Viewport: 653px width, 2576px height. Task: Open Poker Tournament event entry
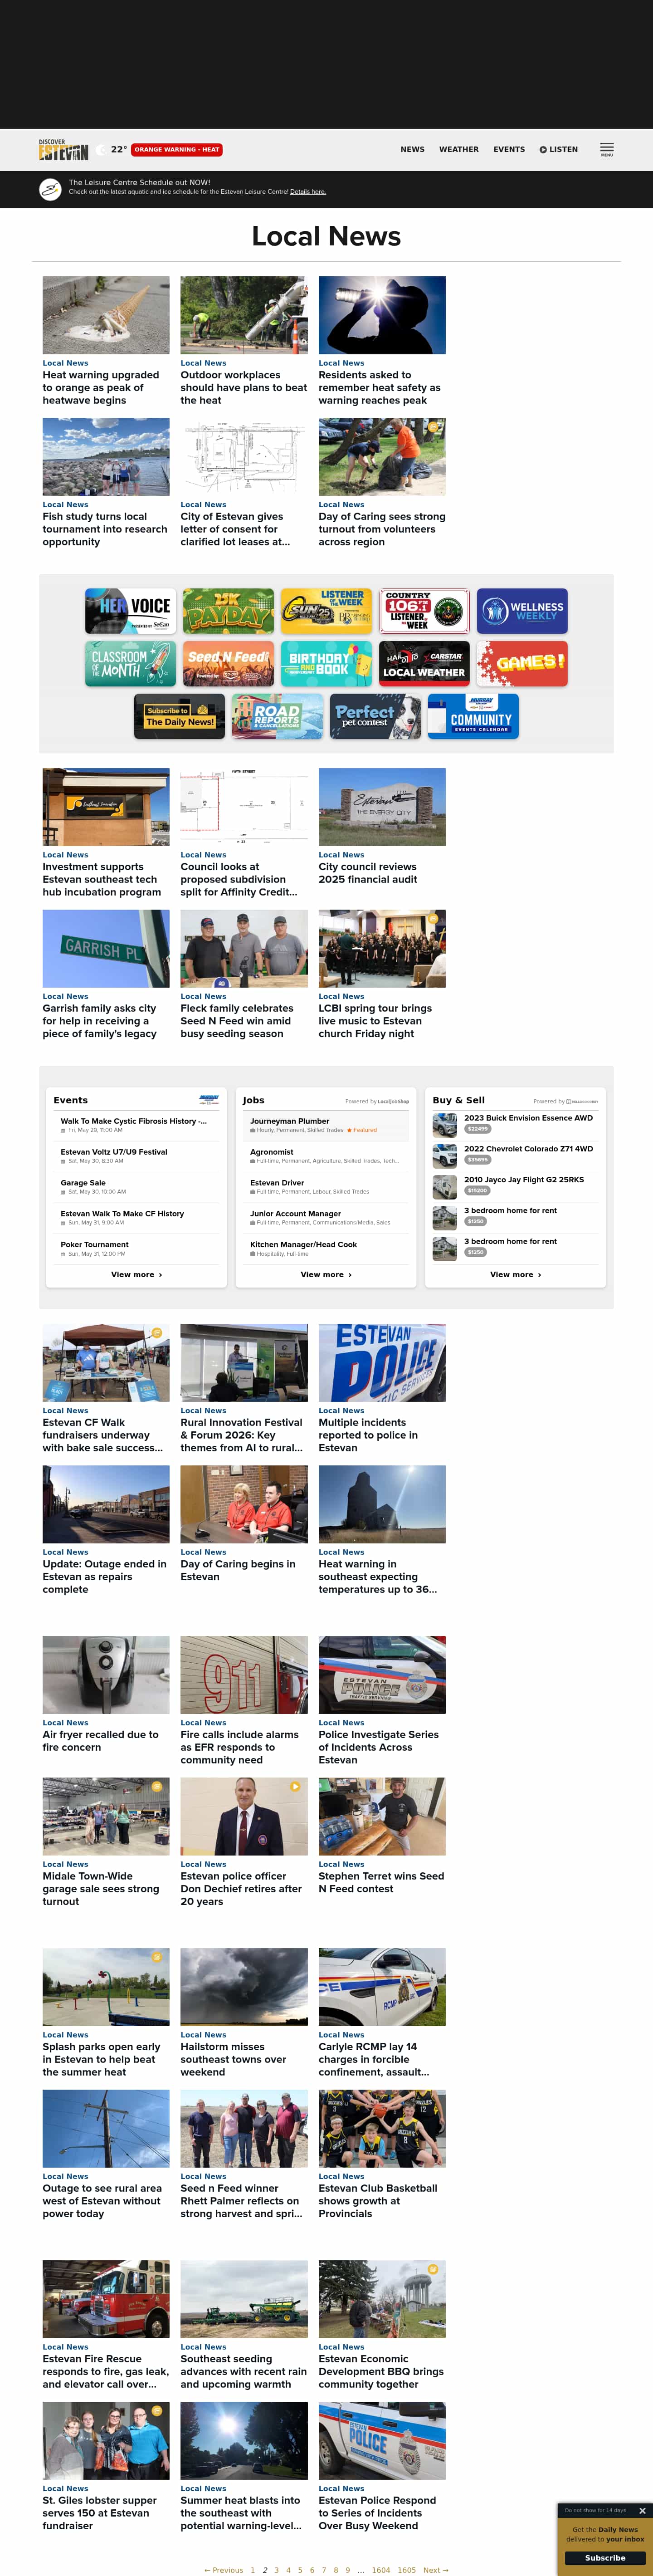[136, 1249]
